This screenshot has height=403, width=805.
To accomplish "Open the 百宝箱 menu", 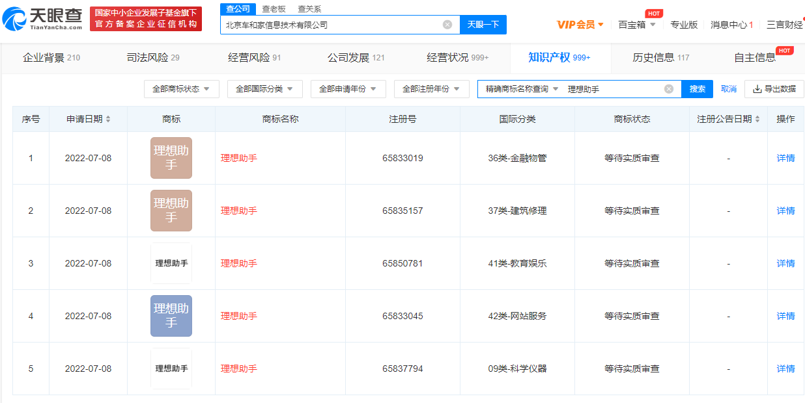I will point(637,25).
